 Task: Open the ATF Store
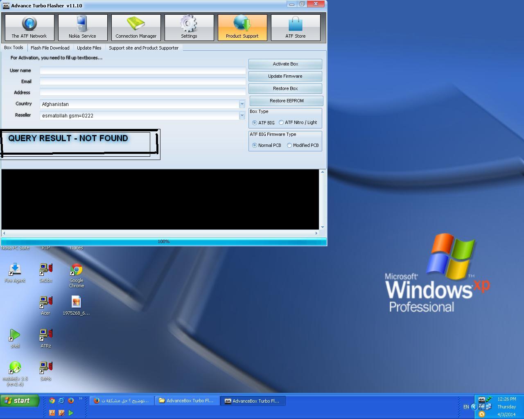point(296,27)
